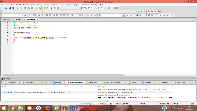Screen dimensions: 197x111
Task: Insert doxygen block comment icon
Action: [x=156, y=15]
